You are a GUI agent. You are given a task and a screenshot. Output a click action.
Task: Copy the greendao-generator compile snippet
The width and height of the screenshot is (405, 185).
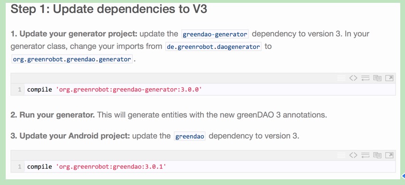(x=377, y=78)
